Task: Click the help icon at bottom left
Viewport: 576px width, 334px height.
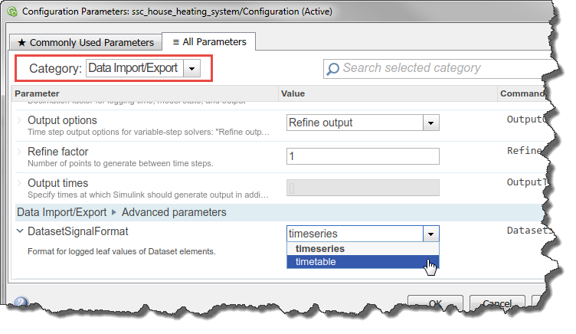Action: (x=21, y=303)
